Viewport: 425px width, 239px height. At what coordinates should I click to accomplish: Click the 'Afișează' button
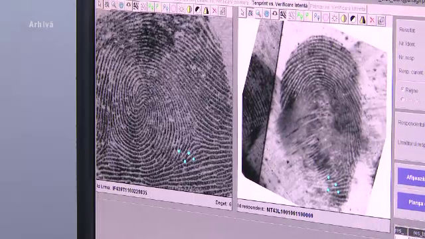pos(412,177)
